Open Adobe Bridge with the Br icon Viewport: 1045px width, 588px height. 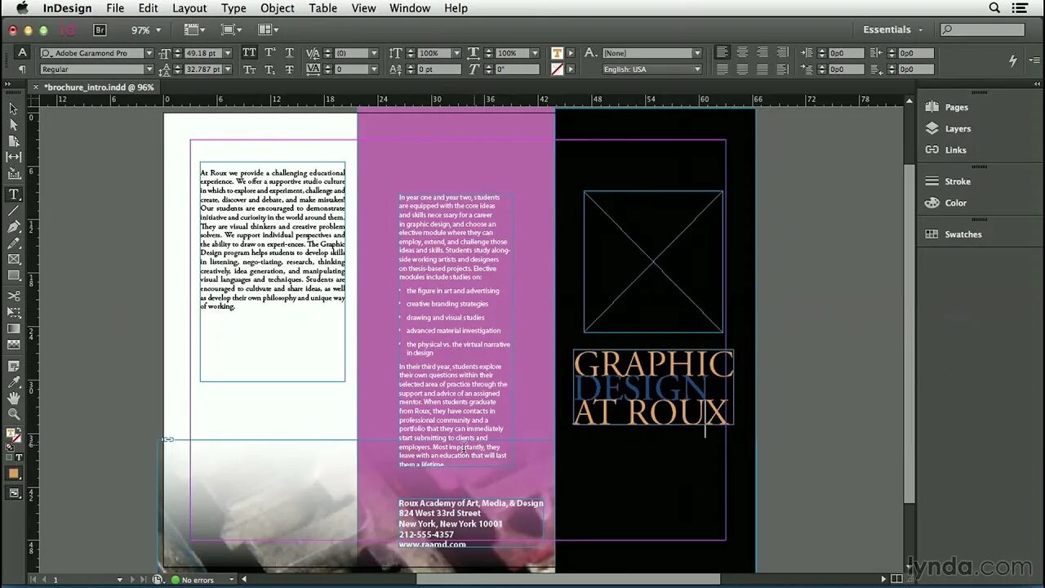(x=100, y=30)
